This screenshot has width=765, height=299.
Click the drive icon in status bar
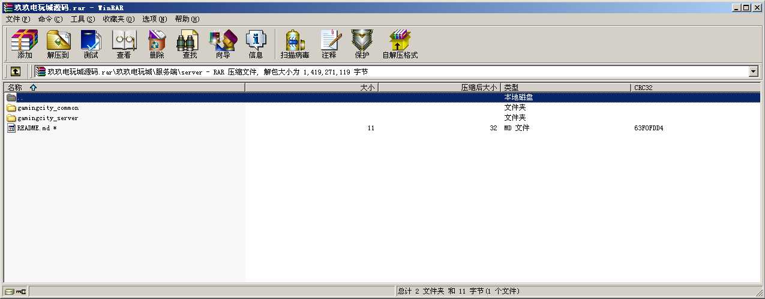point(10,291)
